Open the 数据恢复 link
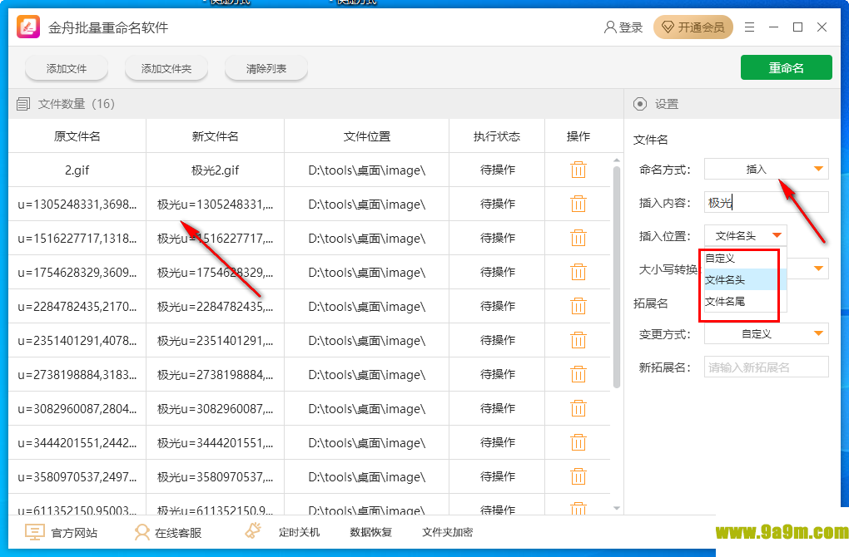The height and width of the screenshot is (557, 849). [x=371, y=533]
